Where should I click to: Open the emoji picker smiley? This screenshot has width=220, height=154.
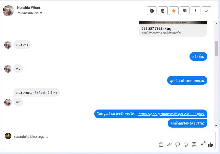tap(186, 145)
